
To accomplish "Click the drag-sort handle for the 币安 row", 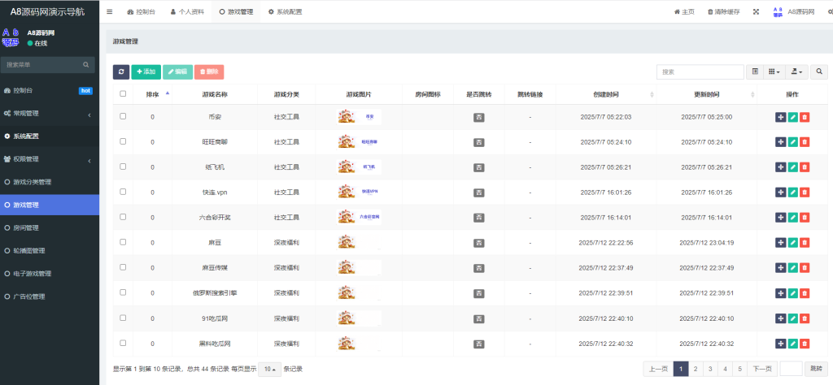I will (780, 117).
